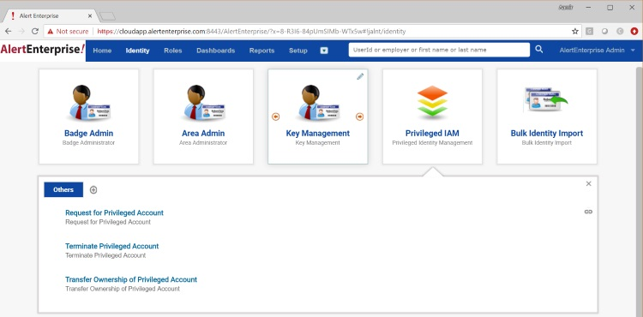Click the Area Admin title
Image resolution: width=643 pixels, height=317 pixels.
coord(203,133)
